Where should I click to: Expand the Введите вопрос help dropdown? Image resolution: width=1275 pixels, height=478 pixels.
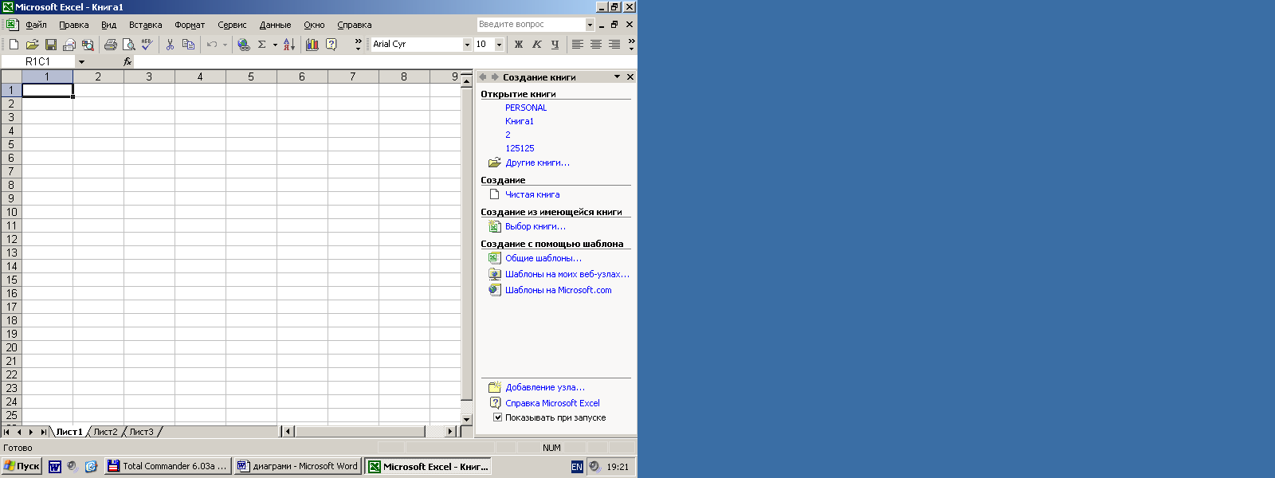pos(590,25)
